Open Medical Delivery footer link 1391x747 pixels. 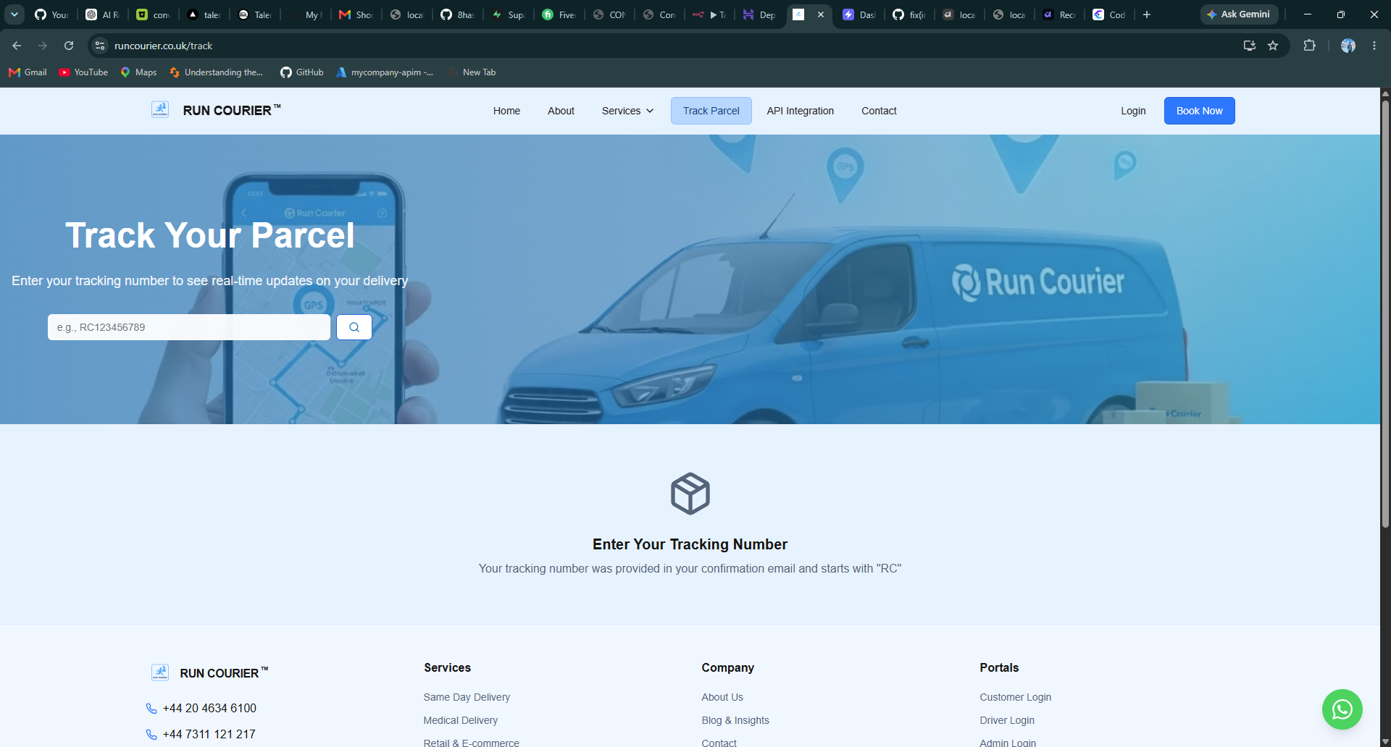tap(460, 720)
